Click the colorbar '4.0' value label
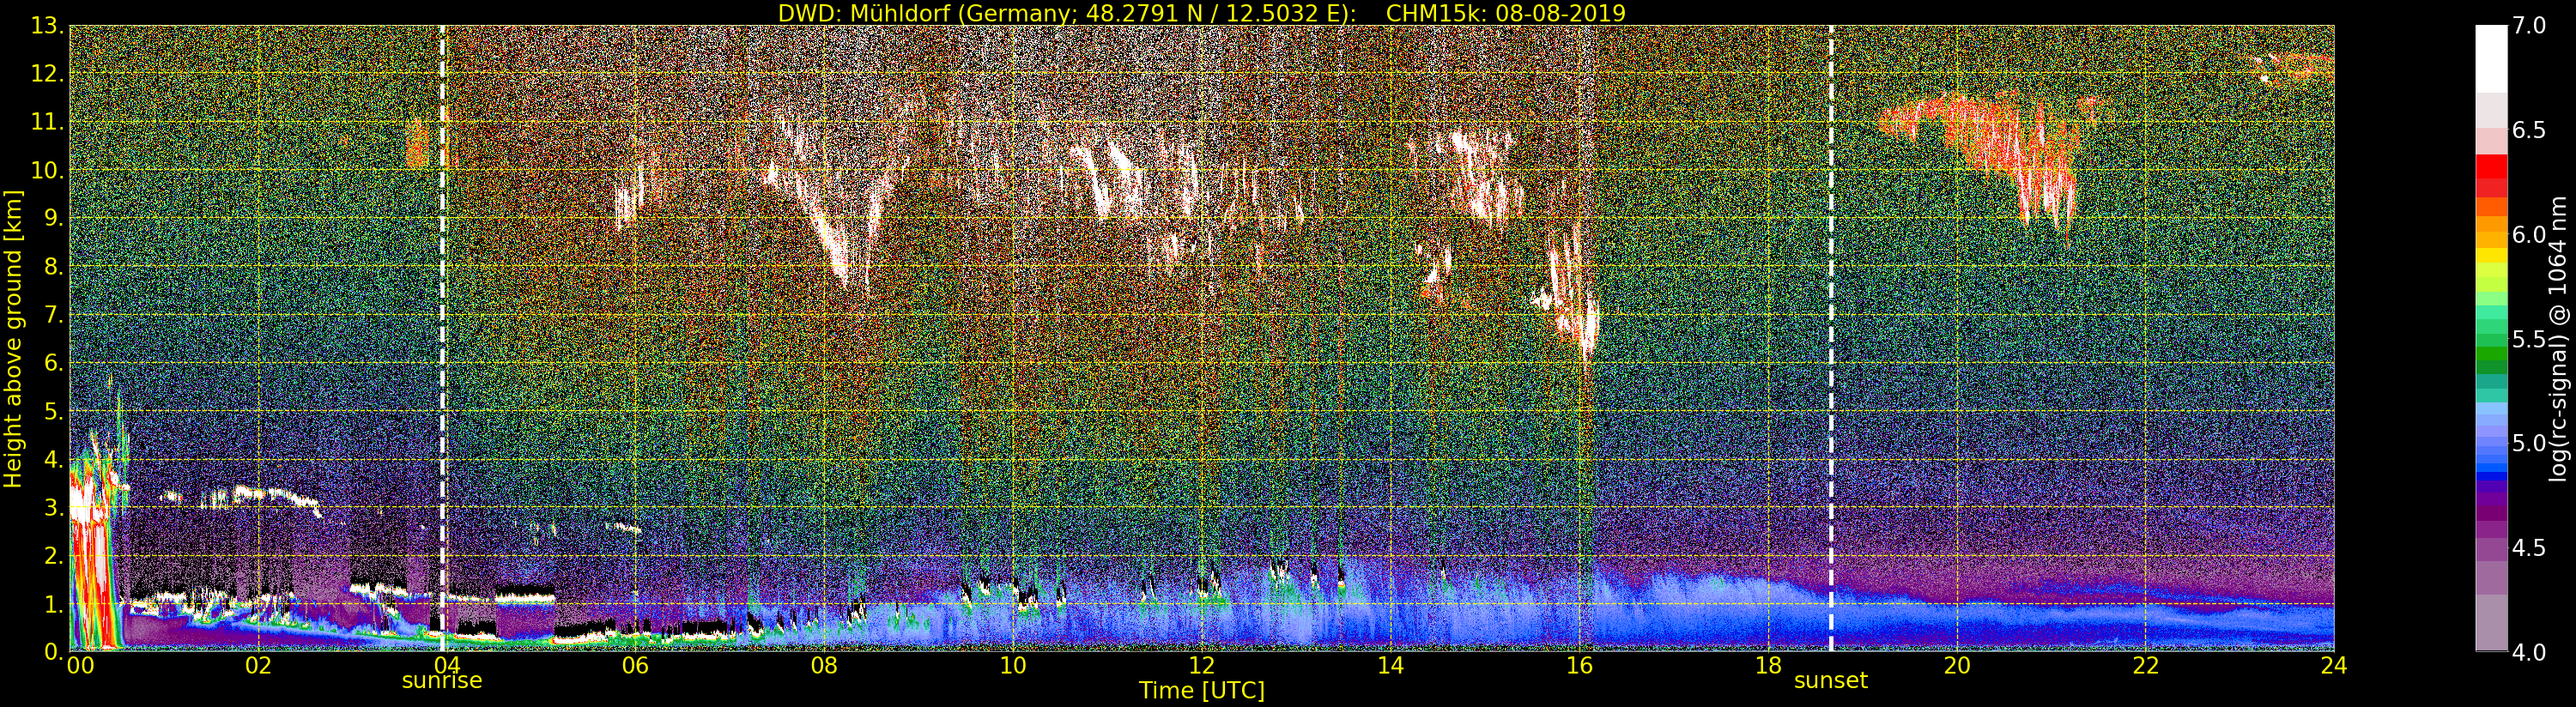Image resolution: width=2576 pixels, height=707 pixels. point(2529,652)
